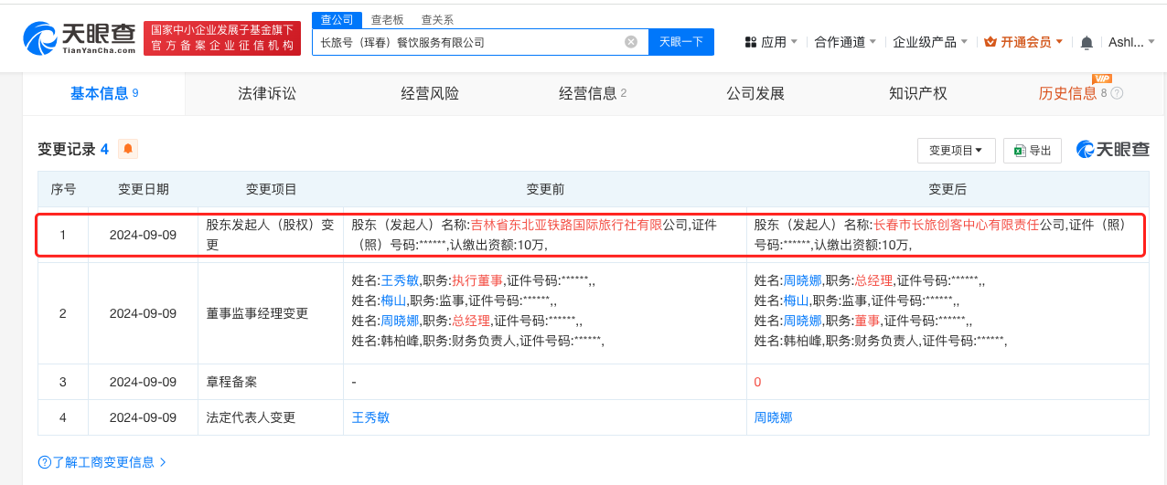Expand the 合作通道 dropdown
Viewport: 1167px width, 485px height.
(x=845, y=42)
